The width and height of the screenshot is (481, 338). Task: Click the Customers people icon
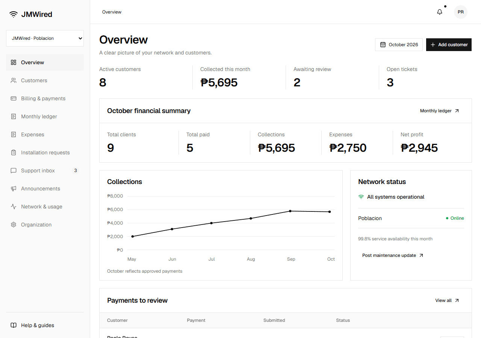tap(14, 80)
